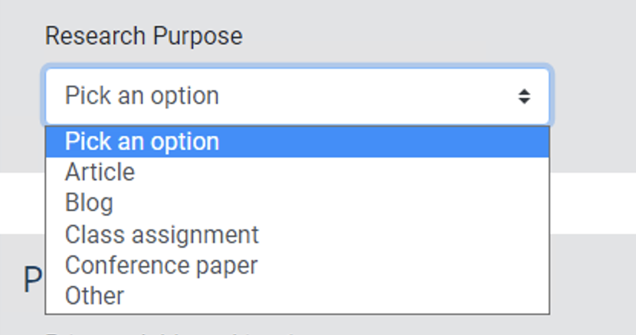
Task: Pick Class assignment as research purpose
Action: [x=162, y=234]
